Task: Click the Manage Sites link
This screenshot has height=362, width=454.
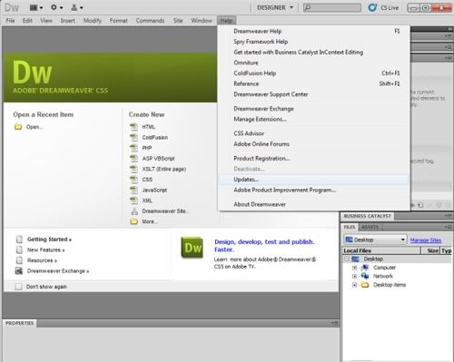Action: click(426, 240)
